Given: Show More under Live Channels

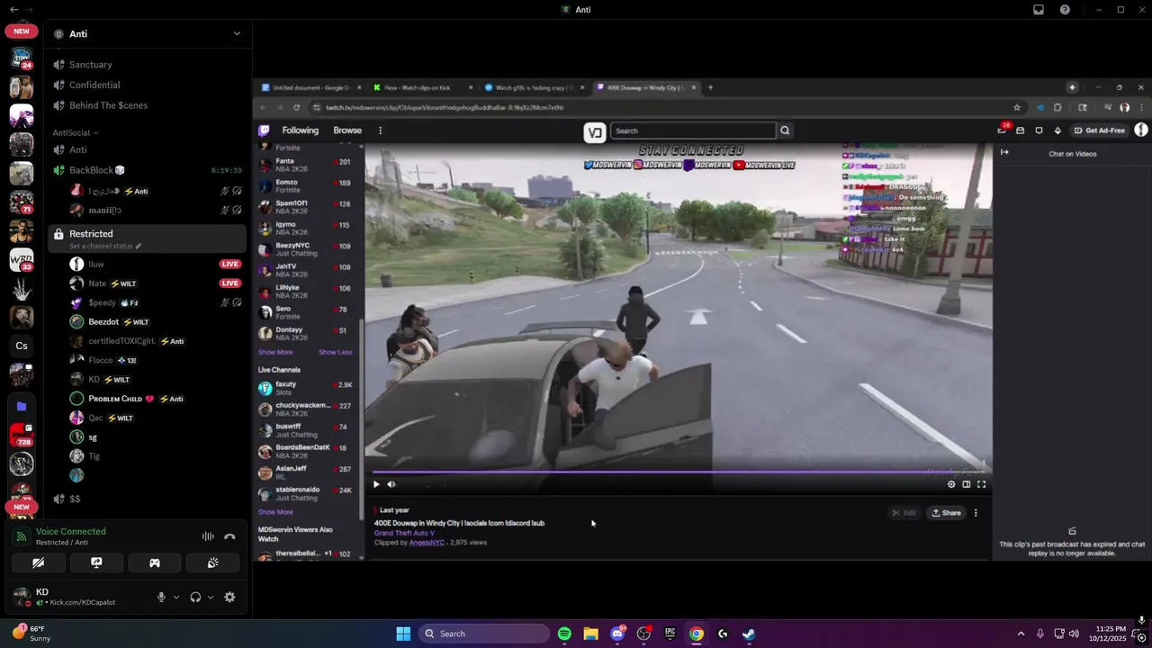Looking at the screenshot, I should (275, 512).
